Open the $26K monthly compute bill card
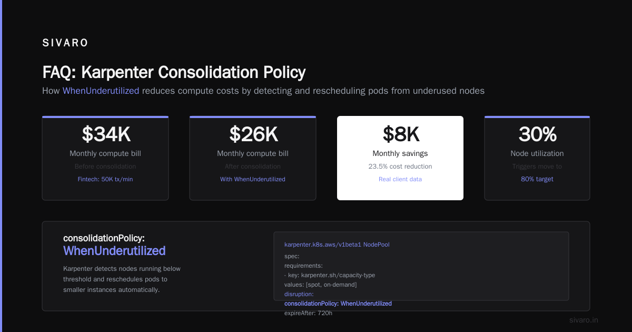This screenshot has width=632, height=332. coord(253,158)
